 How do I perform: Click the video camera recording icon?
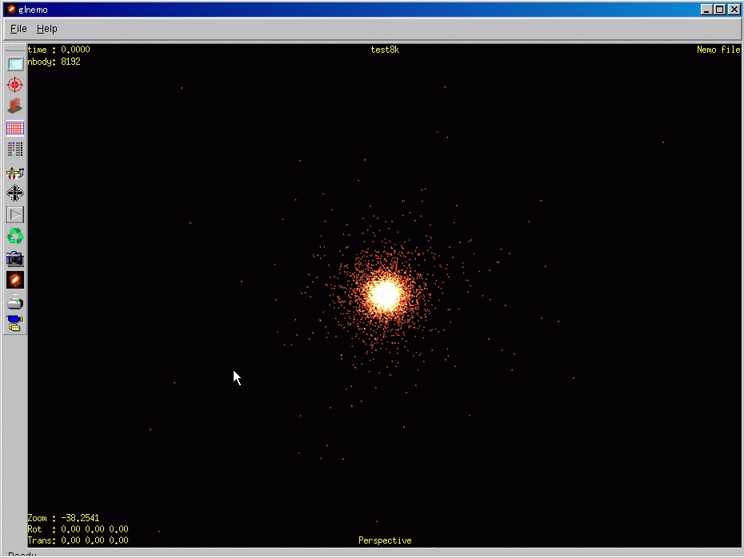pos(15,323)
